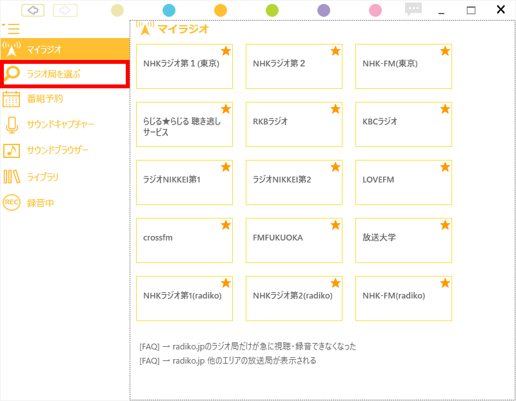Toggle favorite star on crossfm
The image size is (516, 401).
[x=226, y=225]
